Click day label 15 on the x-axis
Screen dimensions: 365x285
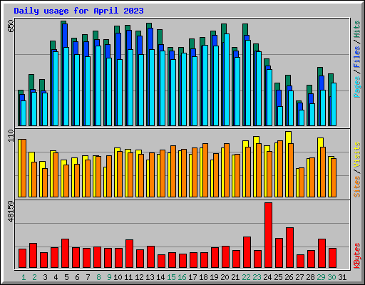pyautogui.click(x=171, y=277)
